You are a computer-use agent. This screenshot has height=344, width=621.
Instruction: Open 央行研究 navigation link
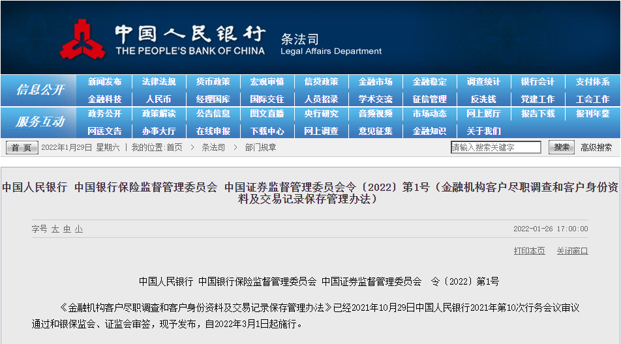321,114
